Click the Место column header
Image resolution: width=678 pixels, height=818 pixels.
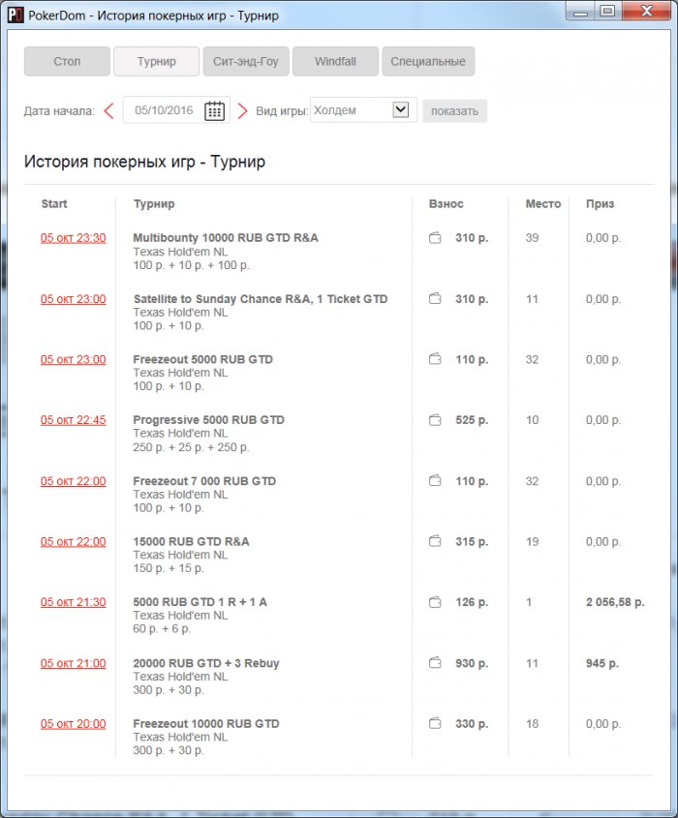coord(543,204)
